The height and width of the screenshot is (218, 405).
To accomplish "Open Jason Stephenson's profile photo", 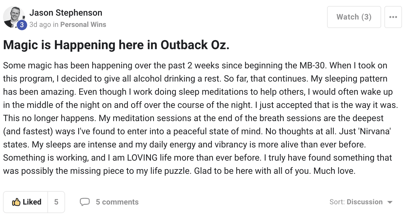I will [14, 17].
